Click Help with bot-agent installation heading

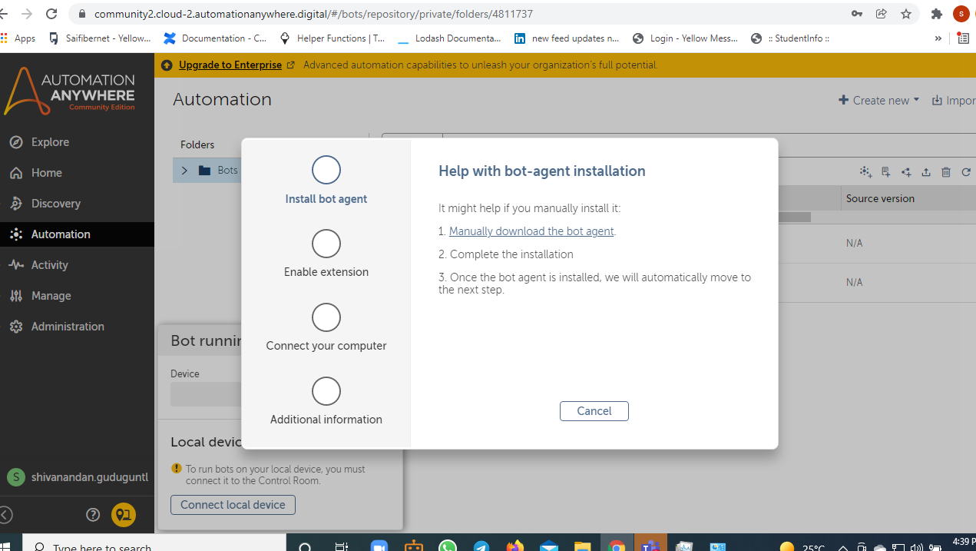pos(542,171)
